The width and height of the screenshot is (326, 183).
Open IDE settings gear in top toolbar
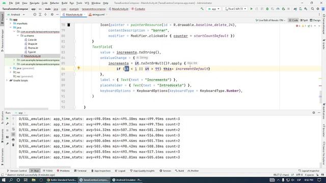point(318,9)
